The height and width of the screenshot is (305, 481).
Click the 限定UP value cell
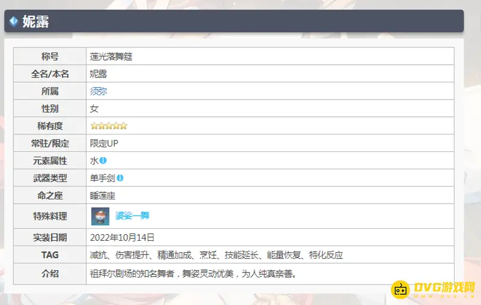click(104, 143)
